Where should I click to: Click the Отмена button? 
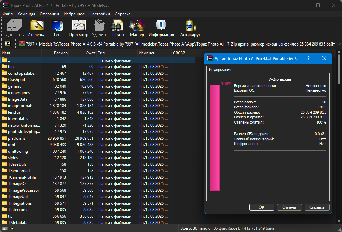tap(289, 207)
